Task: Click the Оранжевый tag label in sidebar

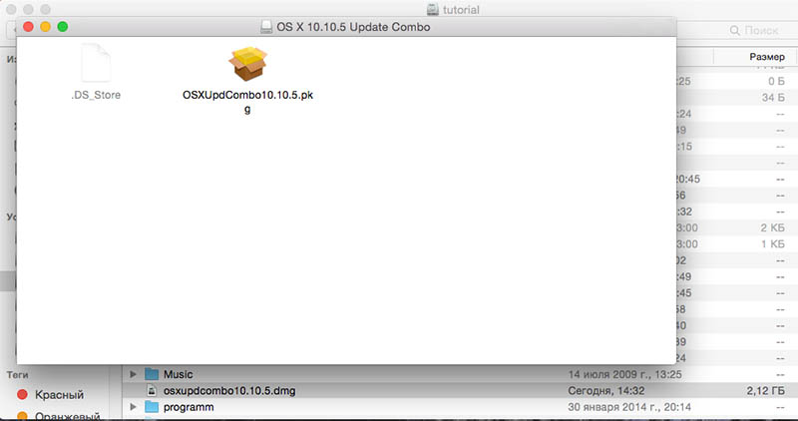Action: (x=67, y=416)
